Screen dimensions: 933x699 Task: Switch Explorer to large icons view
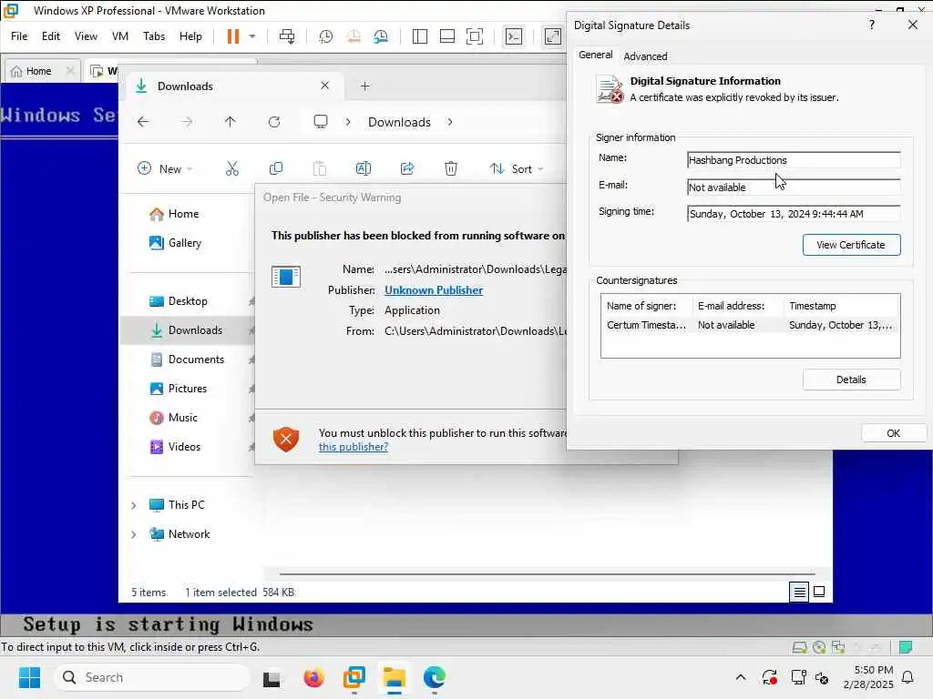click(819, 592)
